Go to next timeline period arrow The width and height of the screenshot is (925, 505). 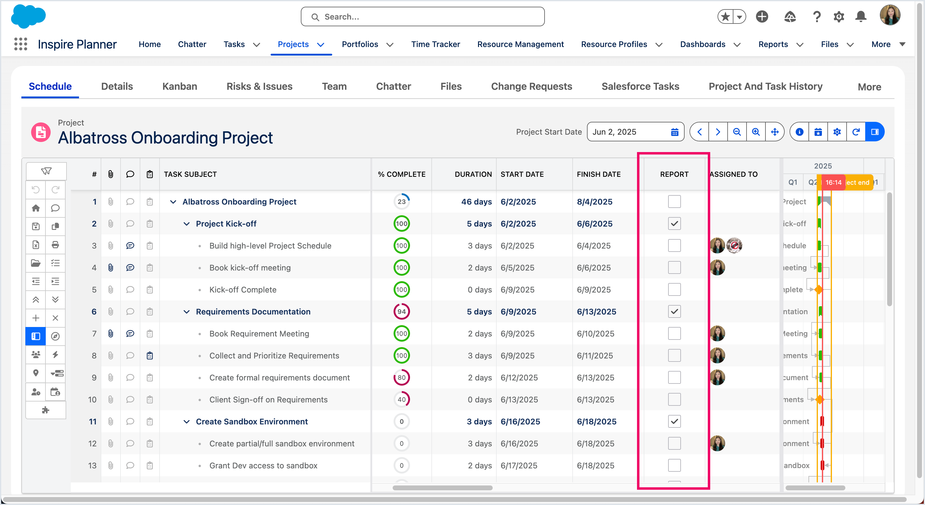[718, 132]
